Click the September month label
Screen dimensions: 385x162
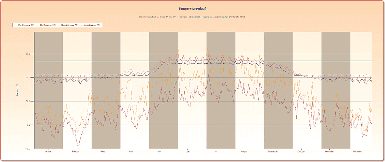tap(273, 151)
